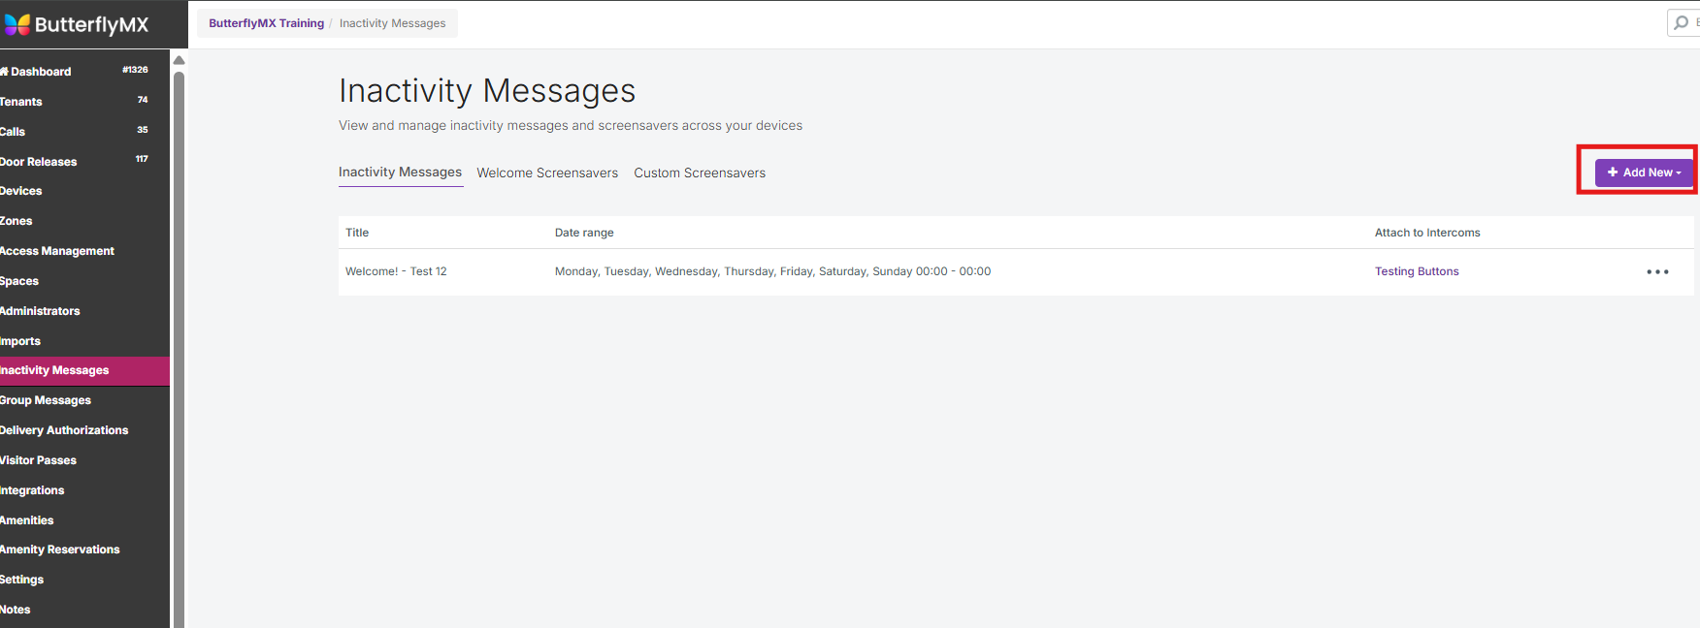Click the Dashboard home icon

[4, 72]
